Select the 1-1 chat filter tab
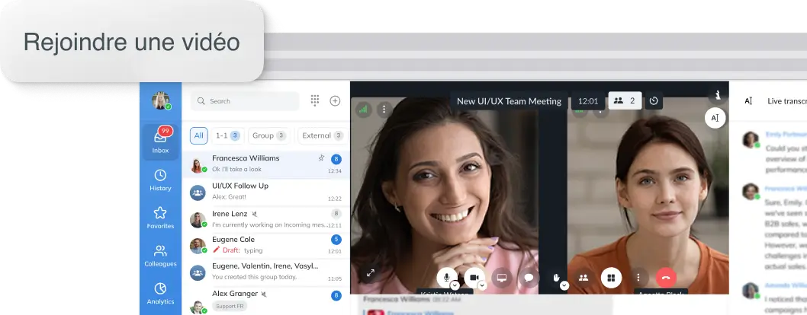Viewport: 807px width, 315px height. [227, 135]
